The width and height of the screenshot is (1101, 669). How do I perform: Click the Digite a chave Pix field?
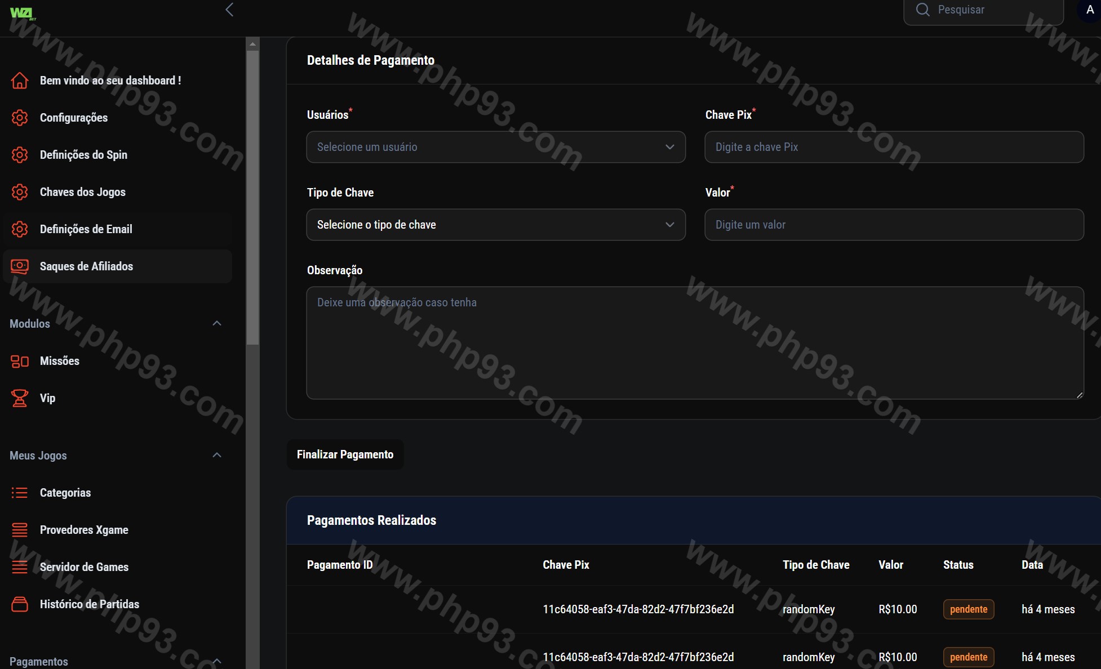coord(894,147)
